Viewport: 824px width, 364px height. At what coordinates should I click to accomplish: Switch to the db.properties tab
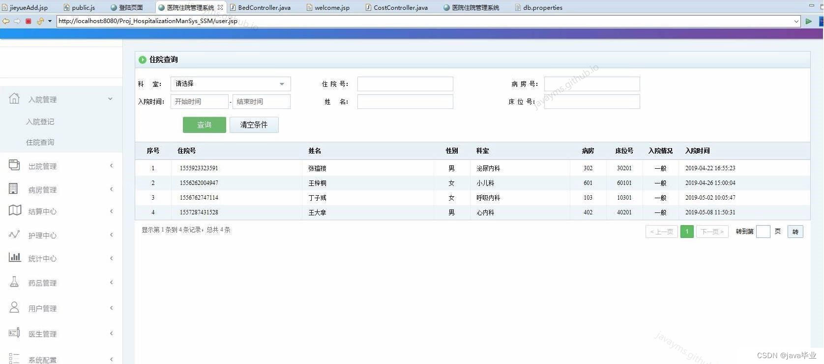pyautogui.click(x=538, y=7)
